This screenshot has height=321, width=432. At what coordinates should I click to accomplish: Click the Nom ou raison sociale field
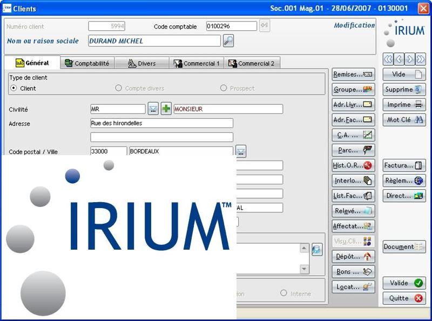point(154,41)
